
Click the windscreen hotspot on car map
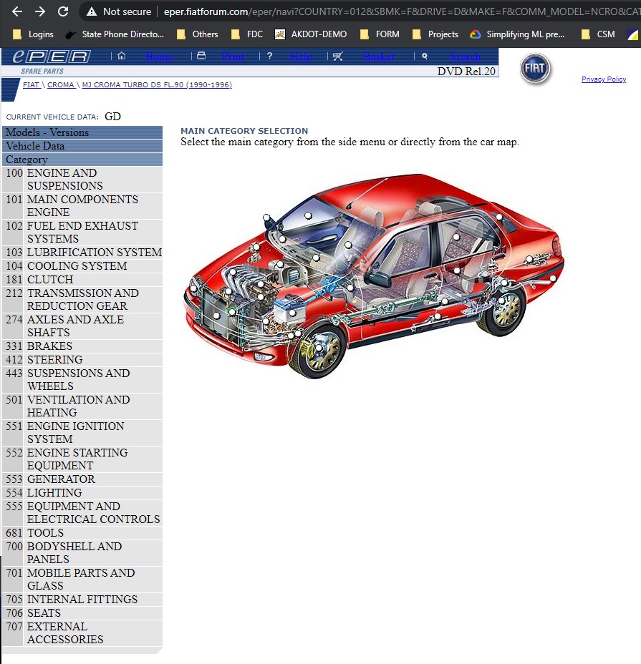point(308,215)
